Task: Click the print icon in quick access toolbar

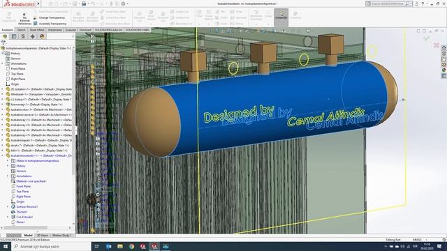Action: [84, 3]
